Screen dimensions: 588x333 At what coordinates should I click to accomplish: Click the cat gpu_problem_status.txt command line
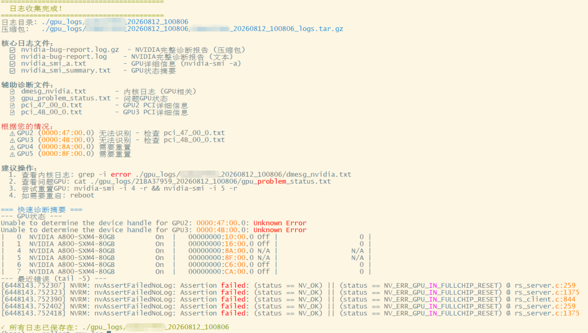(x=203, y=181)
